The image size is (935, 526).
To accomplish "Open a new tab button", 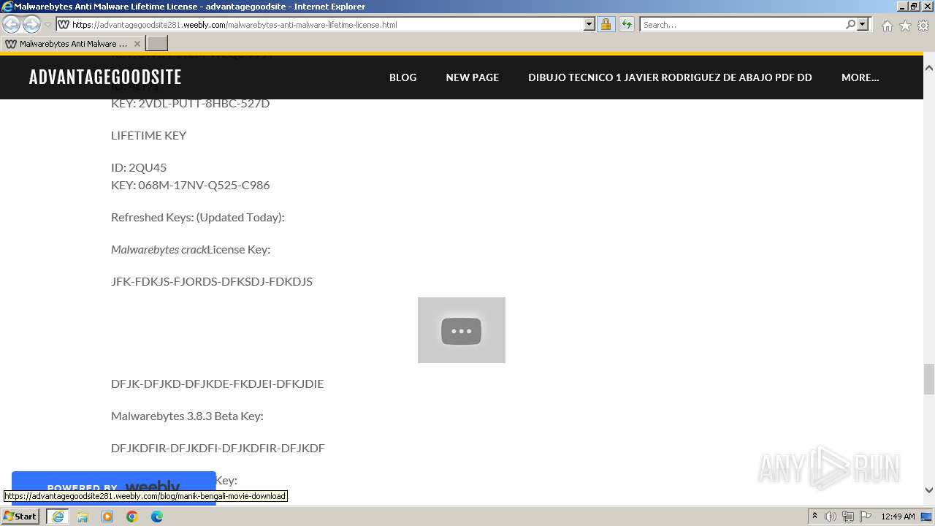I will (156, 44).
